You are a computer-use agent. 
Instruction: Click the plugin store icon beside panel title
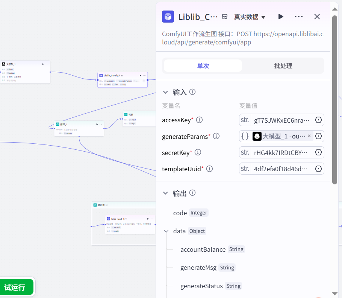[224, 17]
